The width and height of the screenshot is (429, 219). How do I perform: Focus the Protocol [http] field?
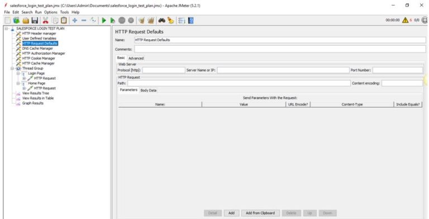tap(164, 70)
